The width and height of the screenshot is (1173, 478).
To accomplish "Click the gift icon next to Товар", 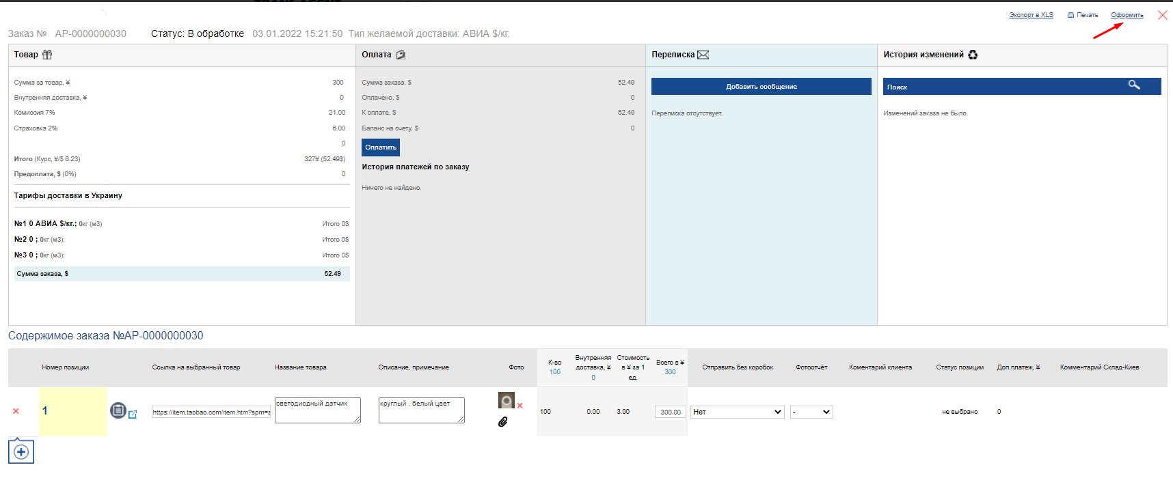I will pos(47,55).
